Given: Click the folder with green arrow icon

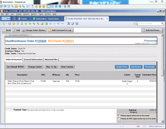Looking at the screenshot, I should pos(42,24).
